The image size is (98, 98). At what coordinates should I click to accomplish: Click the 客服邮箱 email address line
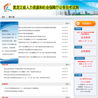click(85, 87)
